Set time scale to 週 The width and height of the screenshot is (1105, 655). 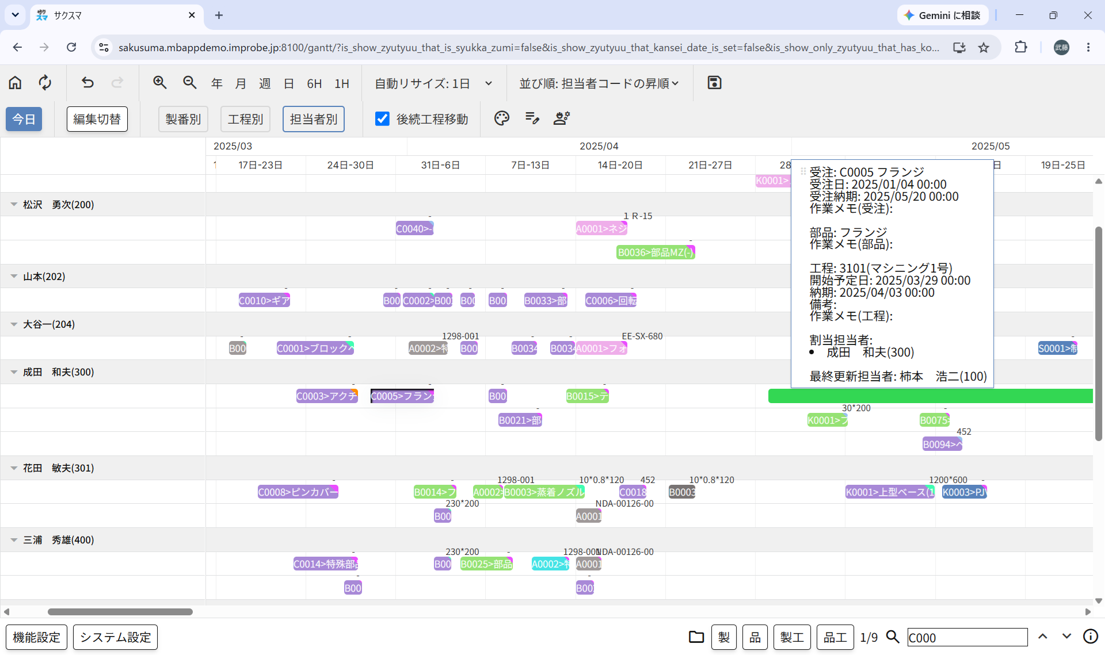click(265, 83)
